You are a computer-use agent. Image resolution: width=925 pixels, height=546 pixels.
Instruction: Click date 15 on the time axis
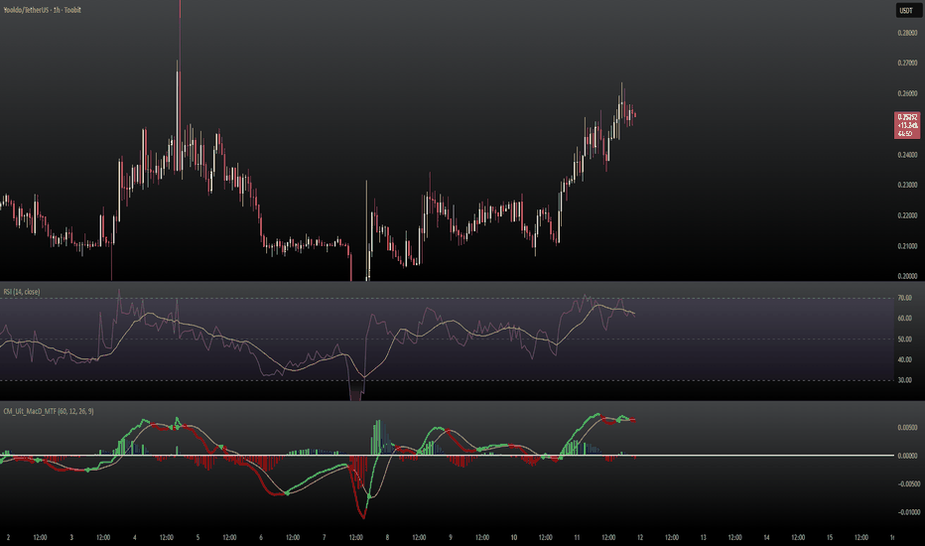pyautogui.click(x=830, y=537)
